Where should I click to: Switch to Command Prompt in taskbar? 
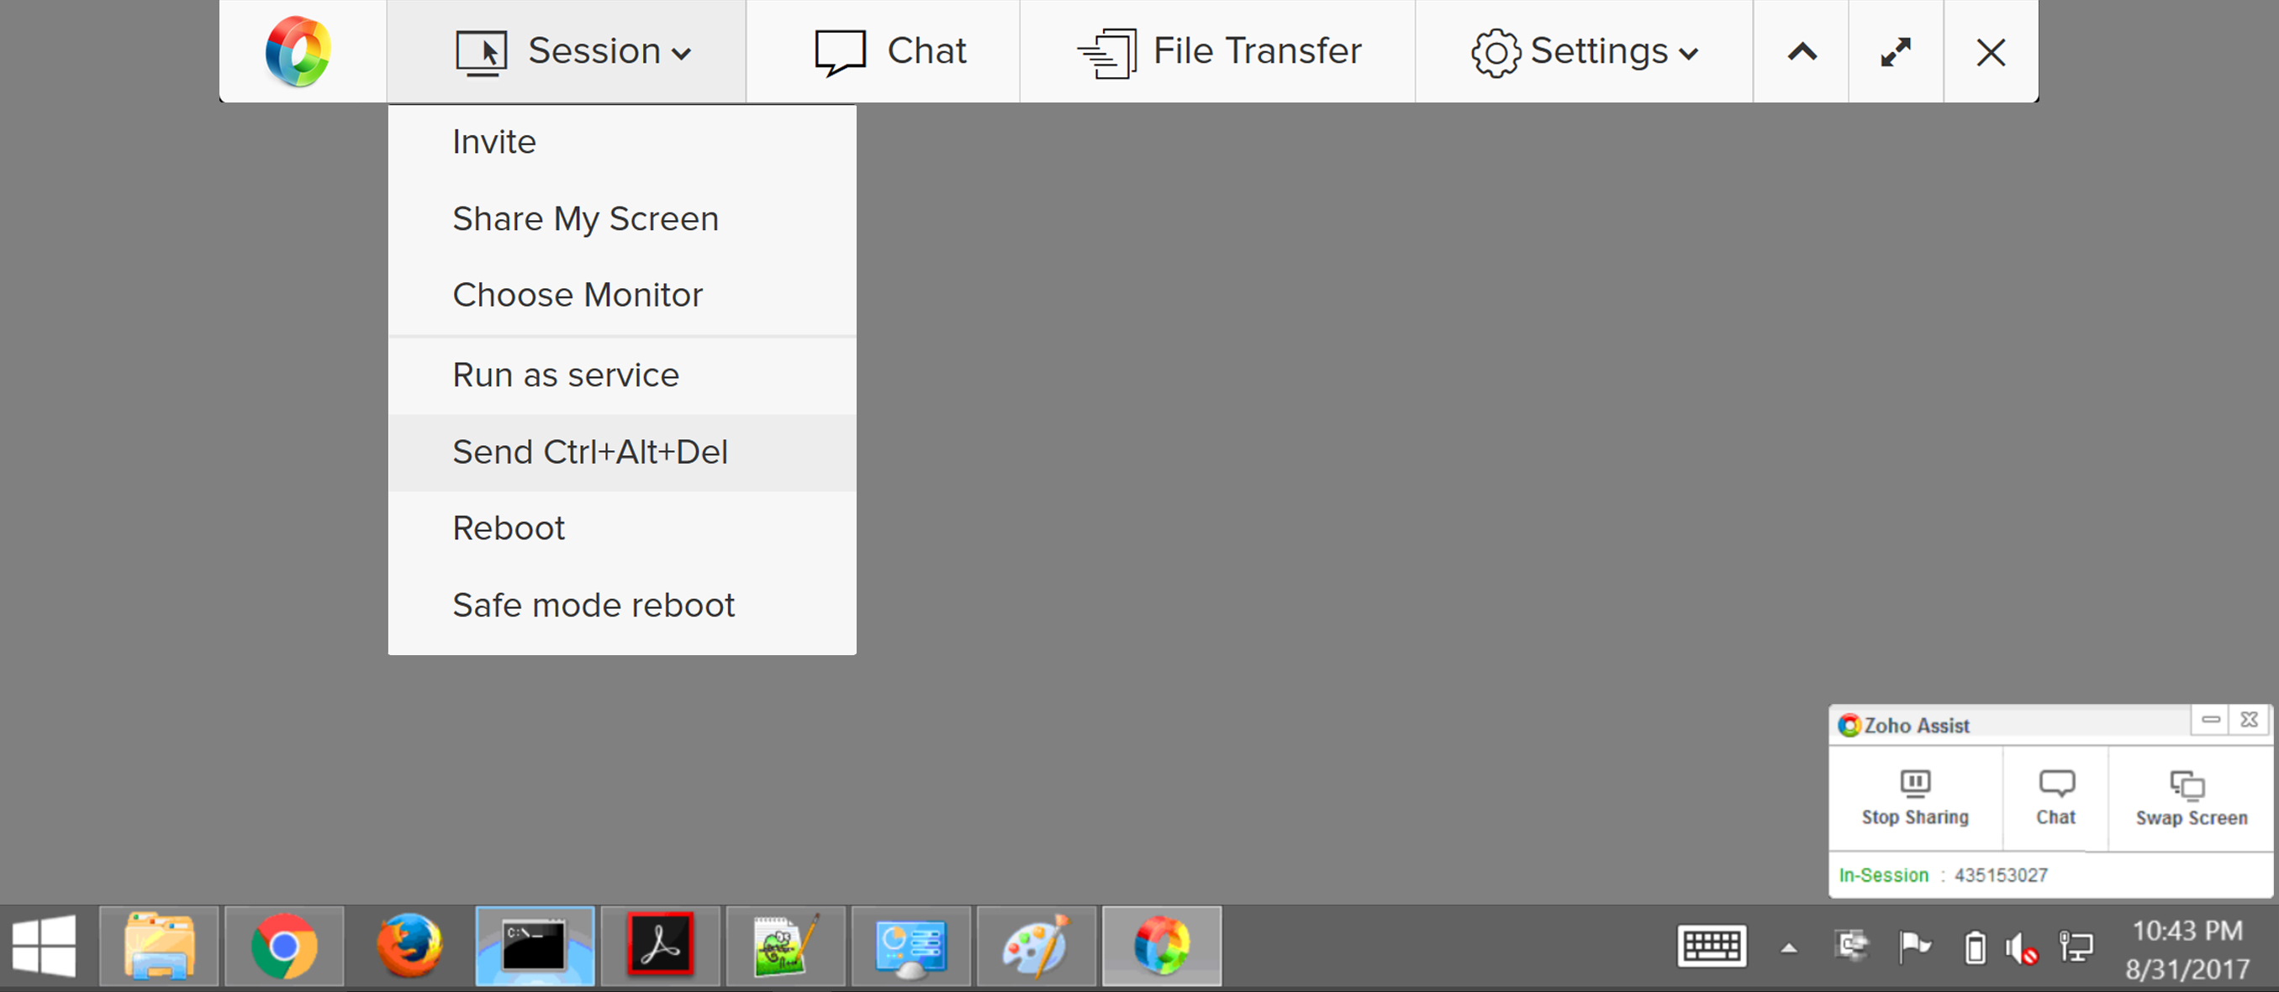coord(535,946)
